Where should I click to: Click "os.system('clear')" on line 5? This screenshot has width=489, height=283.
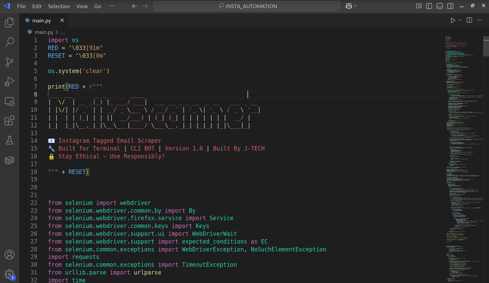coord(79,71)
